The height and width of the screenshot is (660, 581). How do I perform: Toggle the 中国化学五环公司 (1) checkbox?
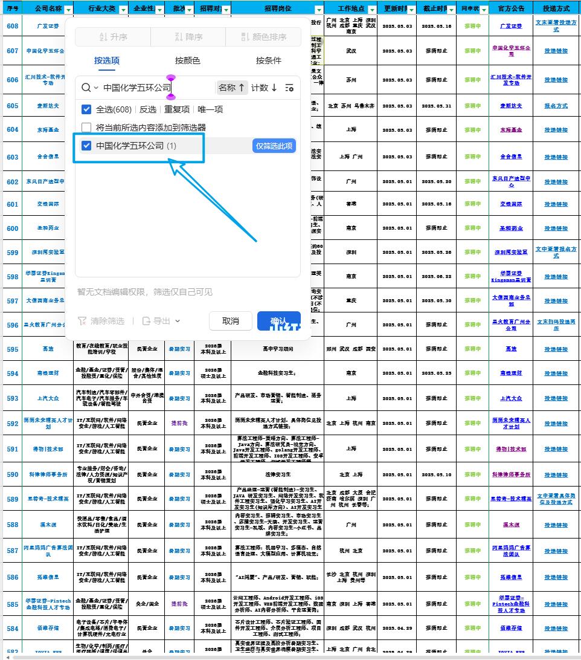[x=86, y=146]
